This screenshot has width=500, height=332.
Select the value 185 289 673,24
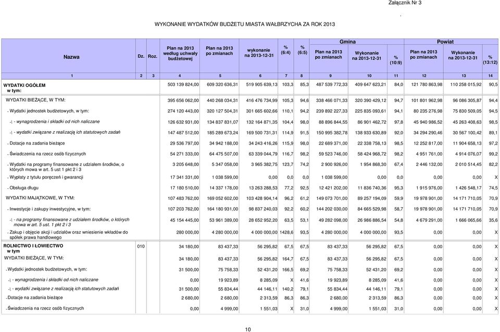pyautogui.click(x=222, y=133)
